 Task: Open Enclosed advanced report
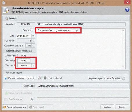tap(20, 78)
